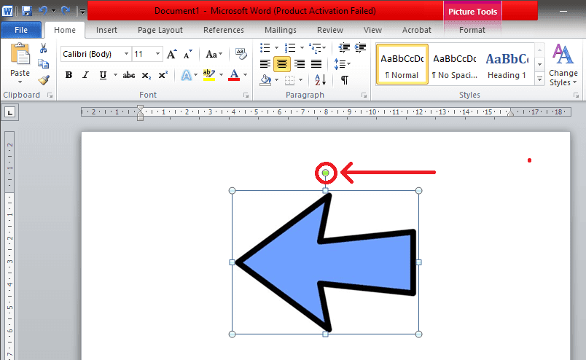Switch to the Insert tab

point(106,30)
